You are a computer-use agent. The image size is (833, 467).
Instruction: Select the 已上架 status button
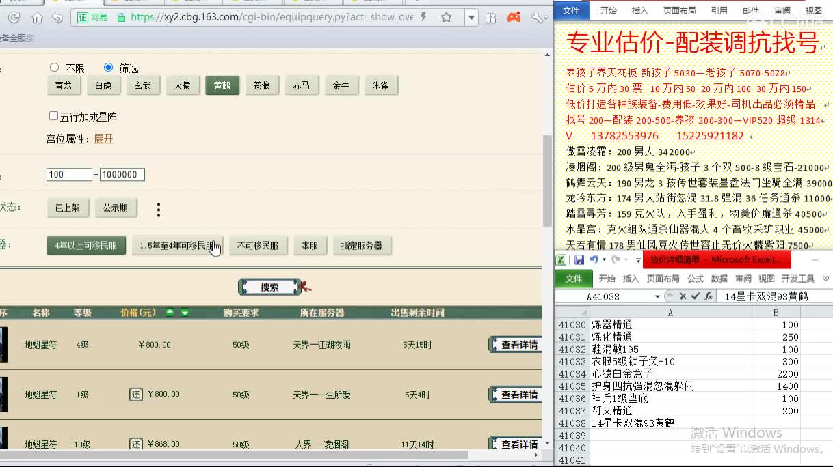coord(68,208)
